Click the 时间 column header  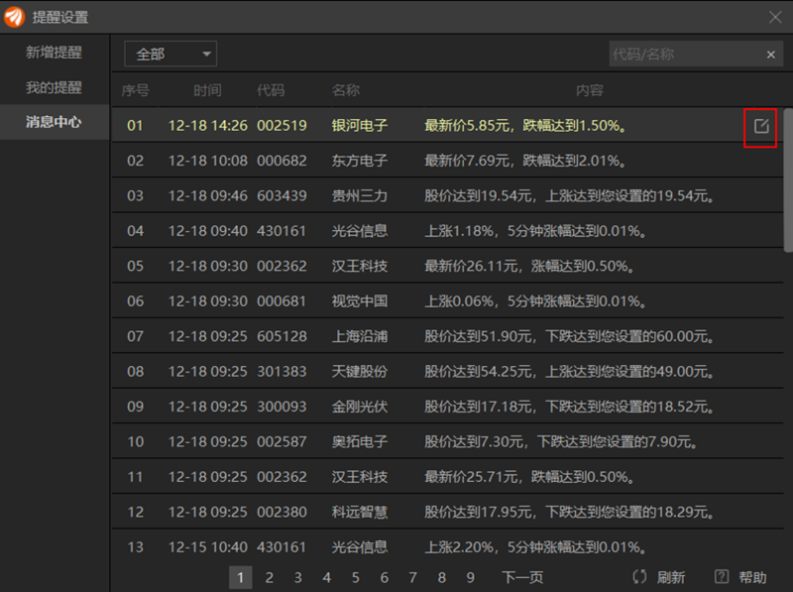pyautogui.click(x=207, y=90)
